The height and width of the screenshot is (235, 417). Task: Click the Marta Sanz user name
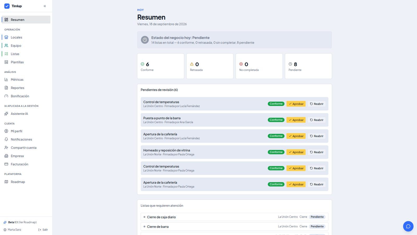click(x=14, y=230)
